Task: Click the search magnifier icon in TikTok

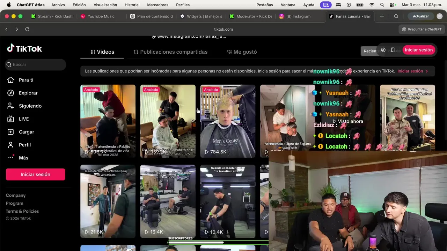Action: point(9,64)
